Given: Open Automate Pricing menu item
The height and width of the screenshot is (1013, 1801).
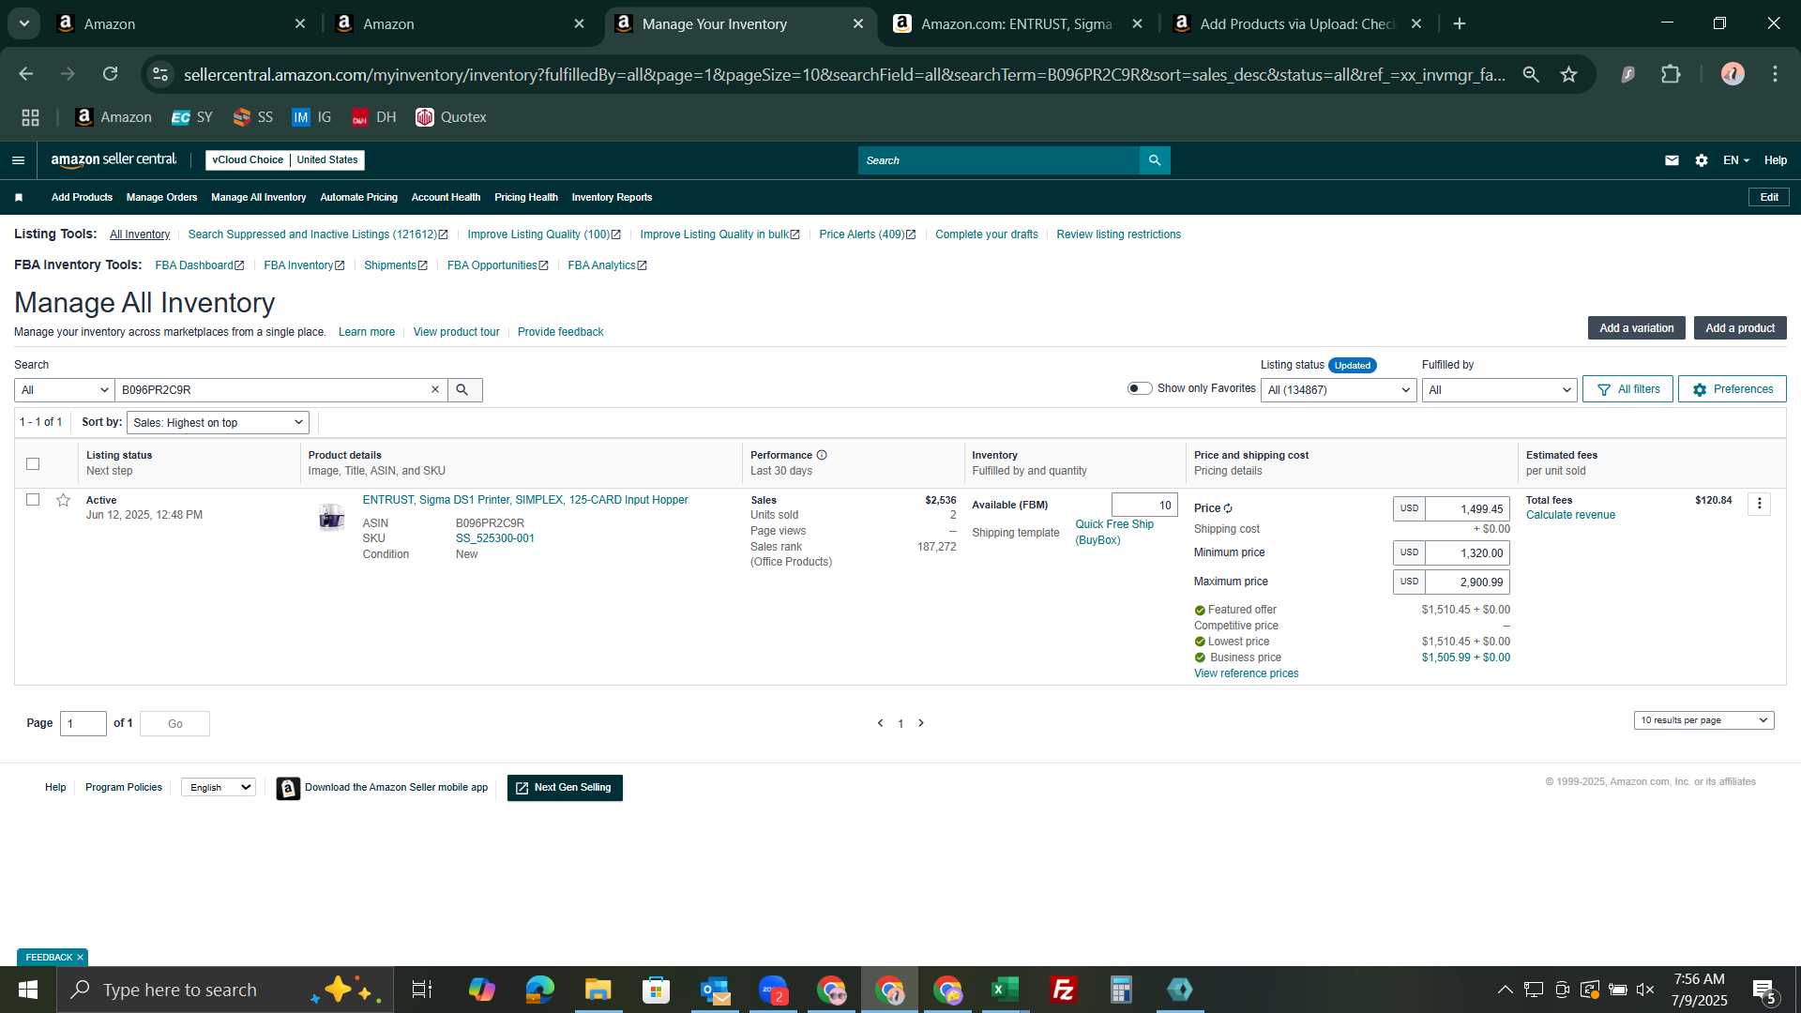Looking at the screenshot, I should pyautogui.click(x=358, y=197).
